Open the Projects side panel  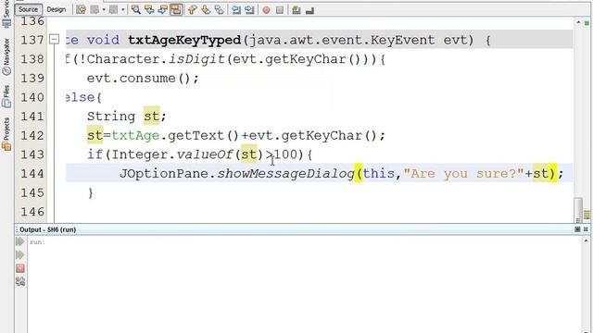(6, 134)
